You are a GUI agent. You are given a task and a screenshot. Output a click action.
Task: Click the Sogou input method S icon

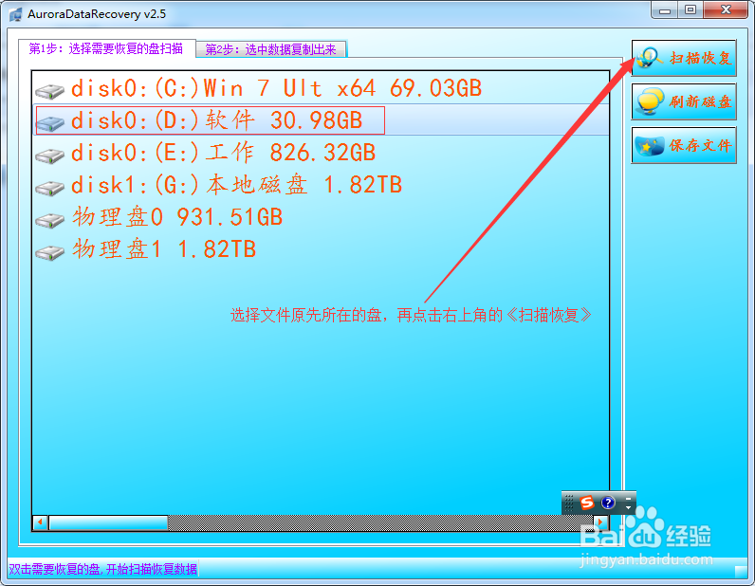click(587, 503)
